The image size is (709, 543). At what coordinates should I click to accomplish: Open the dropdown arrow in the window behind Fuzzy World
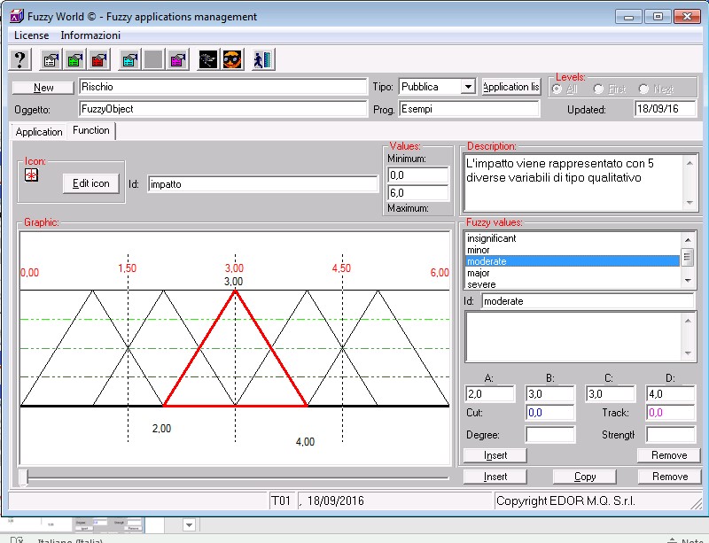pyautogui.click(x=190, y=525)
